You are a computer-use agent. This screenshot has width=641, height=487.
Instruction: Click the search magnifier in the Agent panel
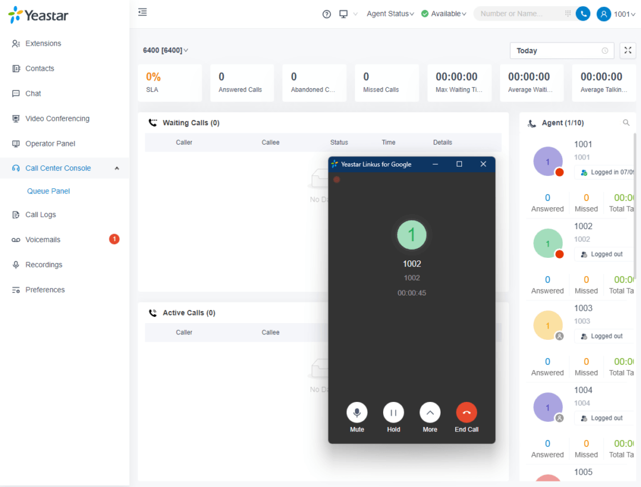click(x=627, y=123)
